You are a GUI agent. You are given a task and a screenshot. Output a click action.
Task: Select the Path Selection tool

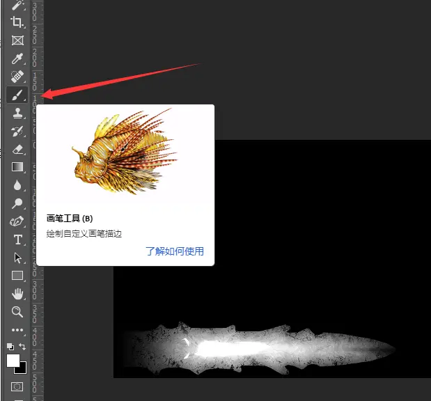pos(17,258)
